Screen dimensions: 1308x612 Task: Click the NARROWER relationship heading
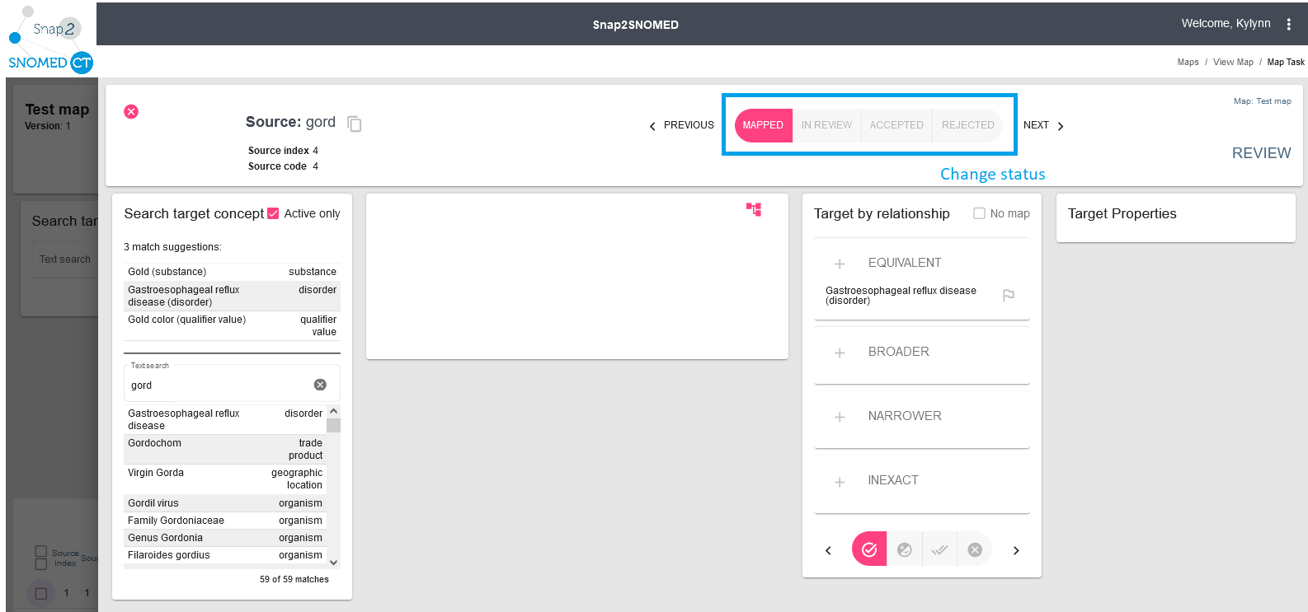[905, 416]
